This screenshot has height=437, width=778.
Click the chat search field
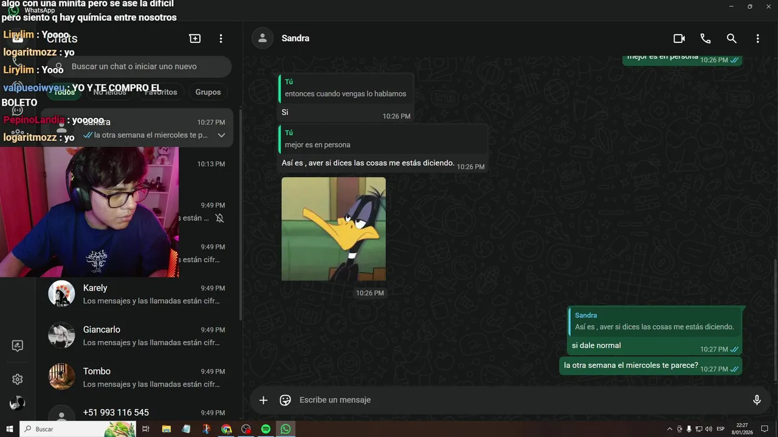coord(139,67)
